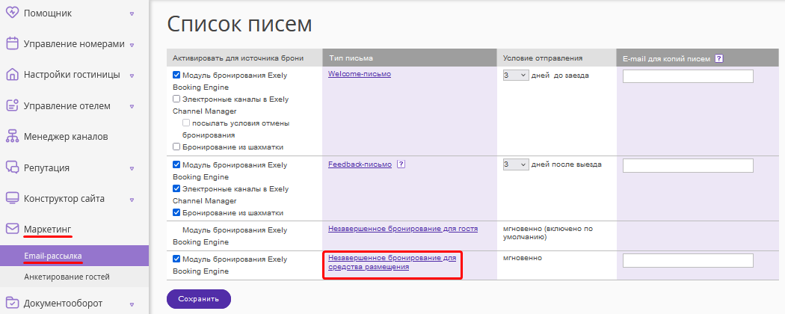This screenshot has width=785, height=314.
Task: Open days dropdown for дней до заезда
Action: click(x=516, y=75)
